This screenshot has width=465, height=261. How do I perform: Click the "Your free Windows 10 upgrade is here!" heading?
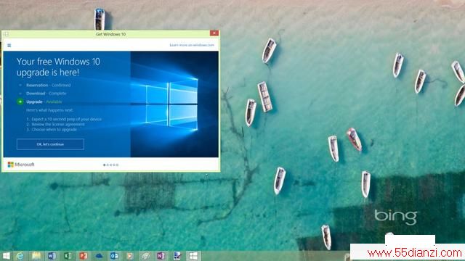click(x=58, y=67)
